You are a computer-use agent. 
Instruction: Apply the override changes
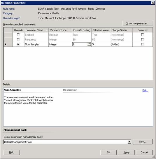[x=126, y=152]
